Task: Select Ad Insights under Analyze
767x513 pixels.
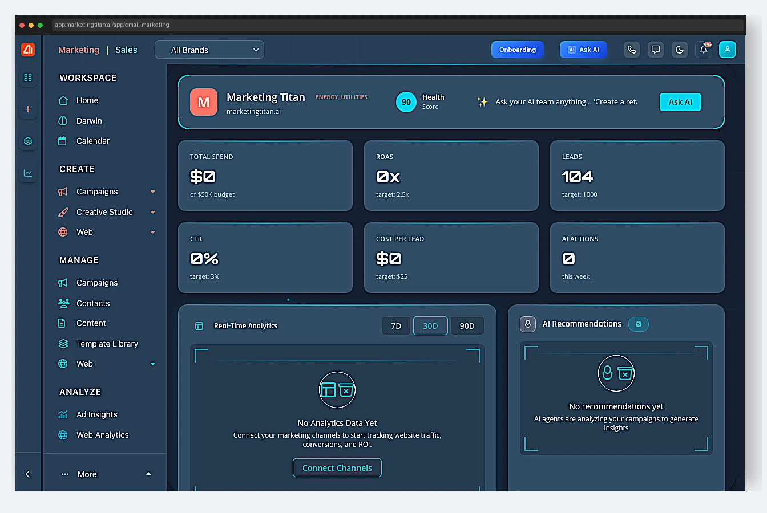Action: (x=96, y=414)
